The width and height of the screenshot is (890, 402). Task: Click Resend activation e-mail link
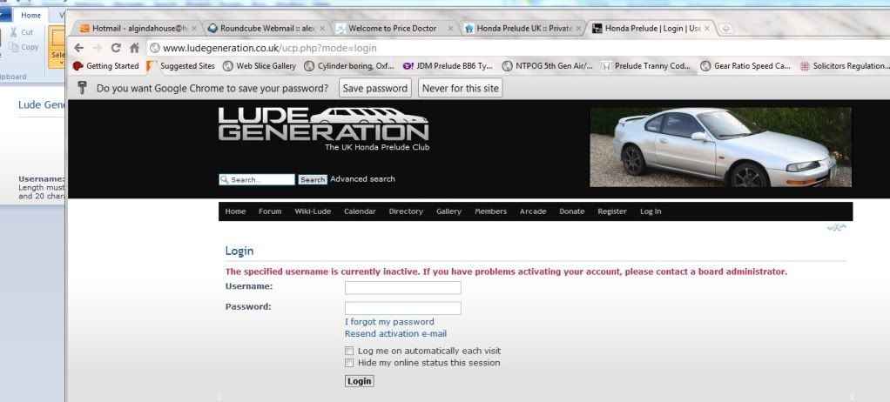point(395,333)
